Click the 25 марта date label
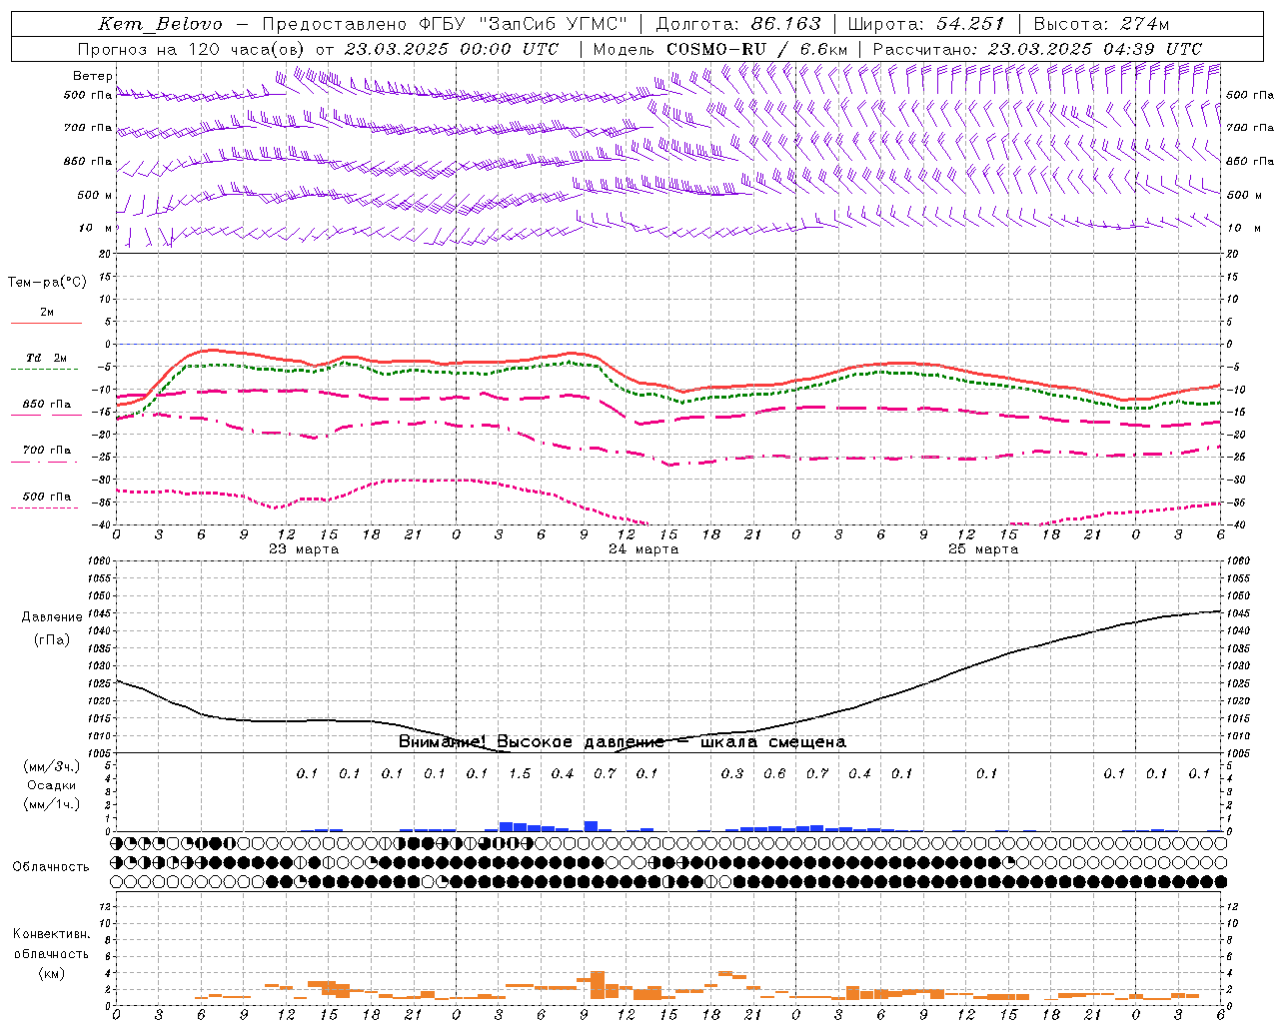This screenshot has width=1279, height=1023. coord(983,549)
